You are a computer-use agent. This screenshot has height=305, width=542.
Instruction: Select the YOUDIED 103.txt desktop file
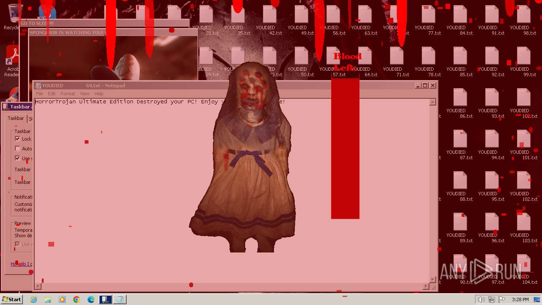[x=523, y=228]
